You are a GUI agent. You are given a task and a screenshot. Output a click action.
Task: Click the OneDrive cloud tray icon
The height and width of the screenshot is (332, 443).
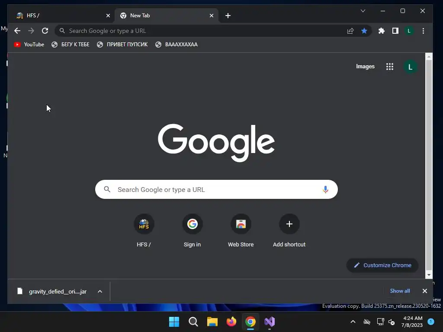[367, 322]
